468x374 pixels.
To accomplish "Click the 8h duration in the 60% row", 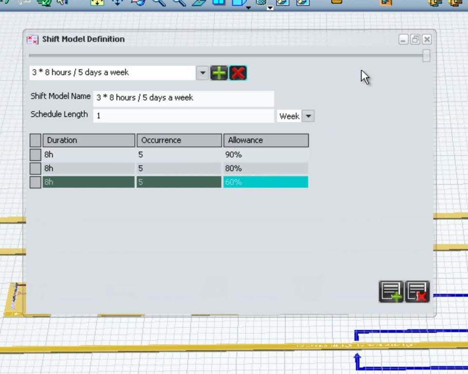I will tap(89, 182).
